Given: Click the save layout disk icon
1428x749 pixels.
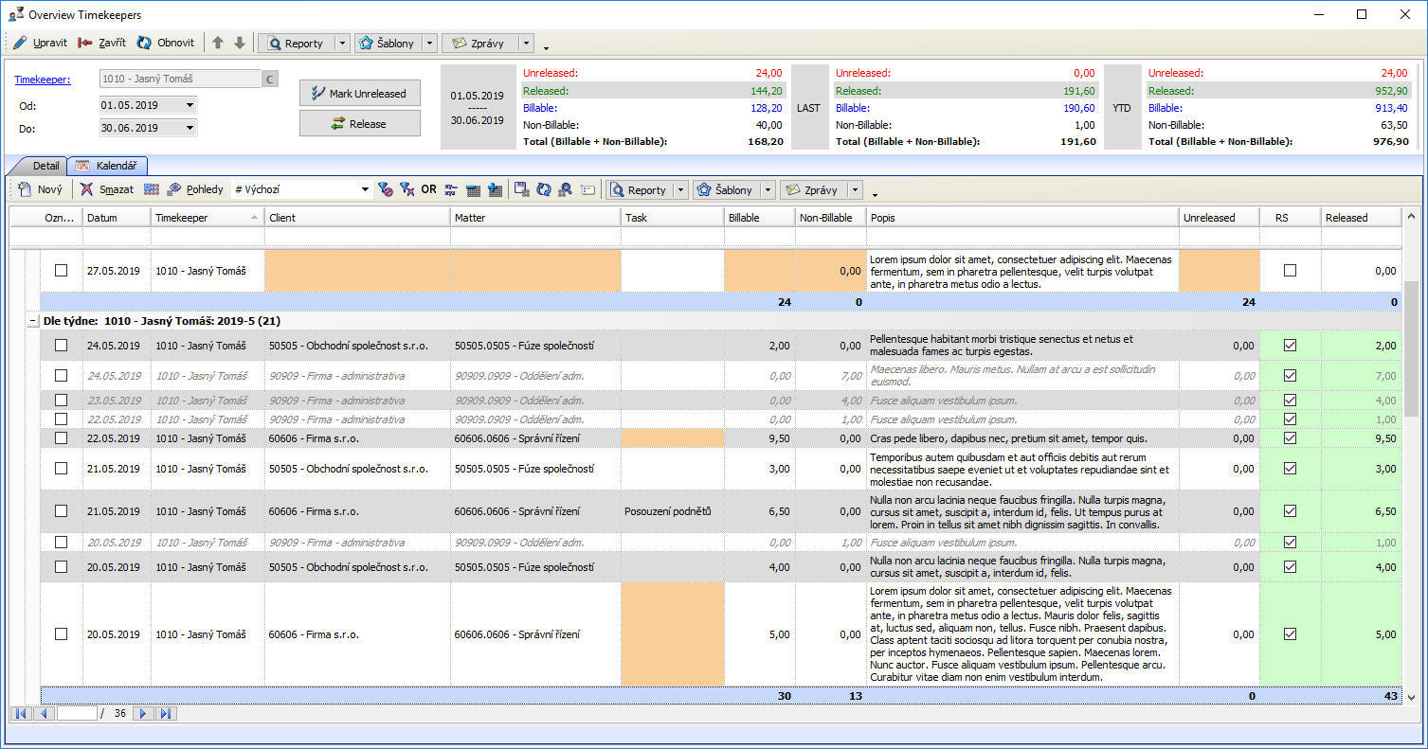Looking at the screenshot, I should click(x=522, y=189).
